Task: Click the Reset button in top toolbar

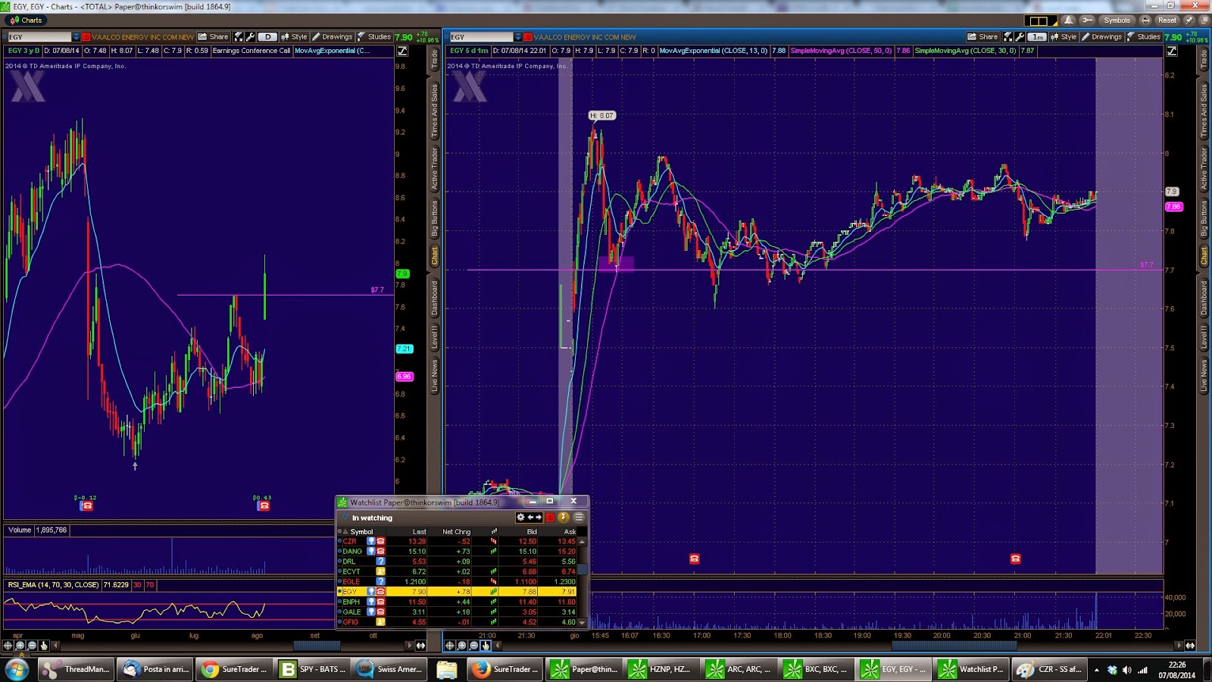Action: click(x=1167, y=20)
